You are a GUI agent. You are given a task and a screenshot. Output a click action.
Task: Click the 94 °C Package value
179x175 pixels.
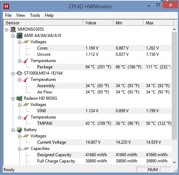click(x=98, y=67)
